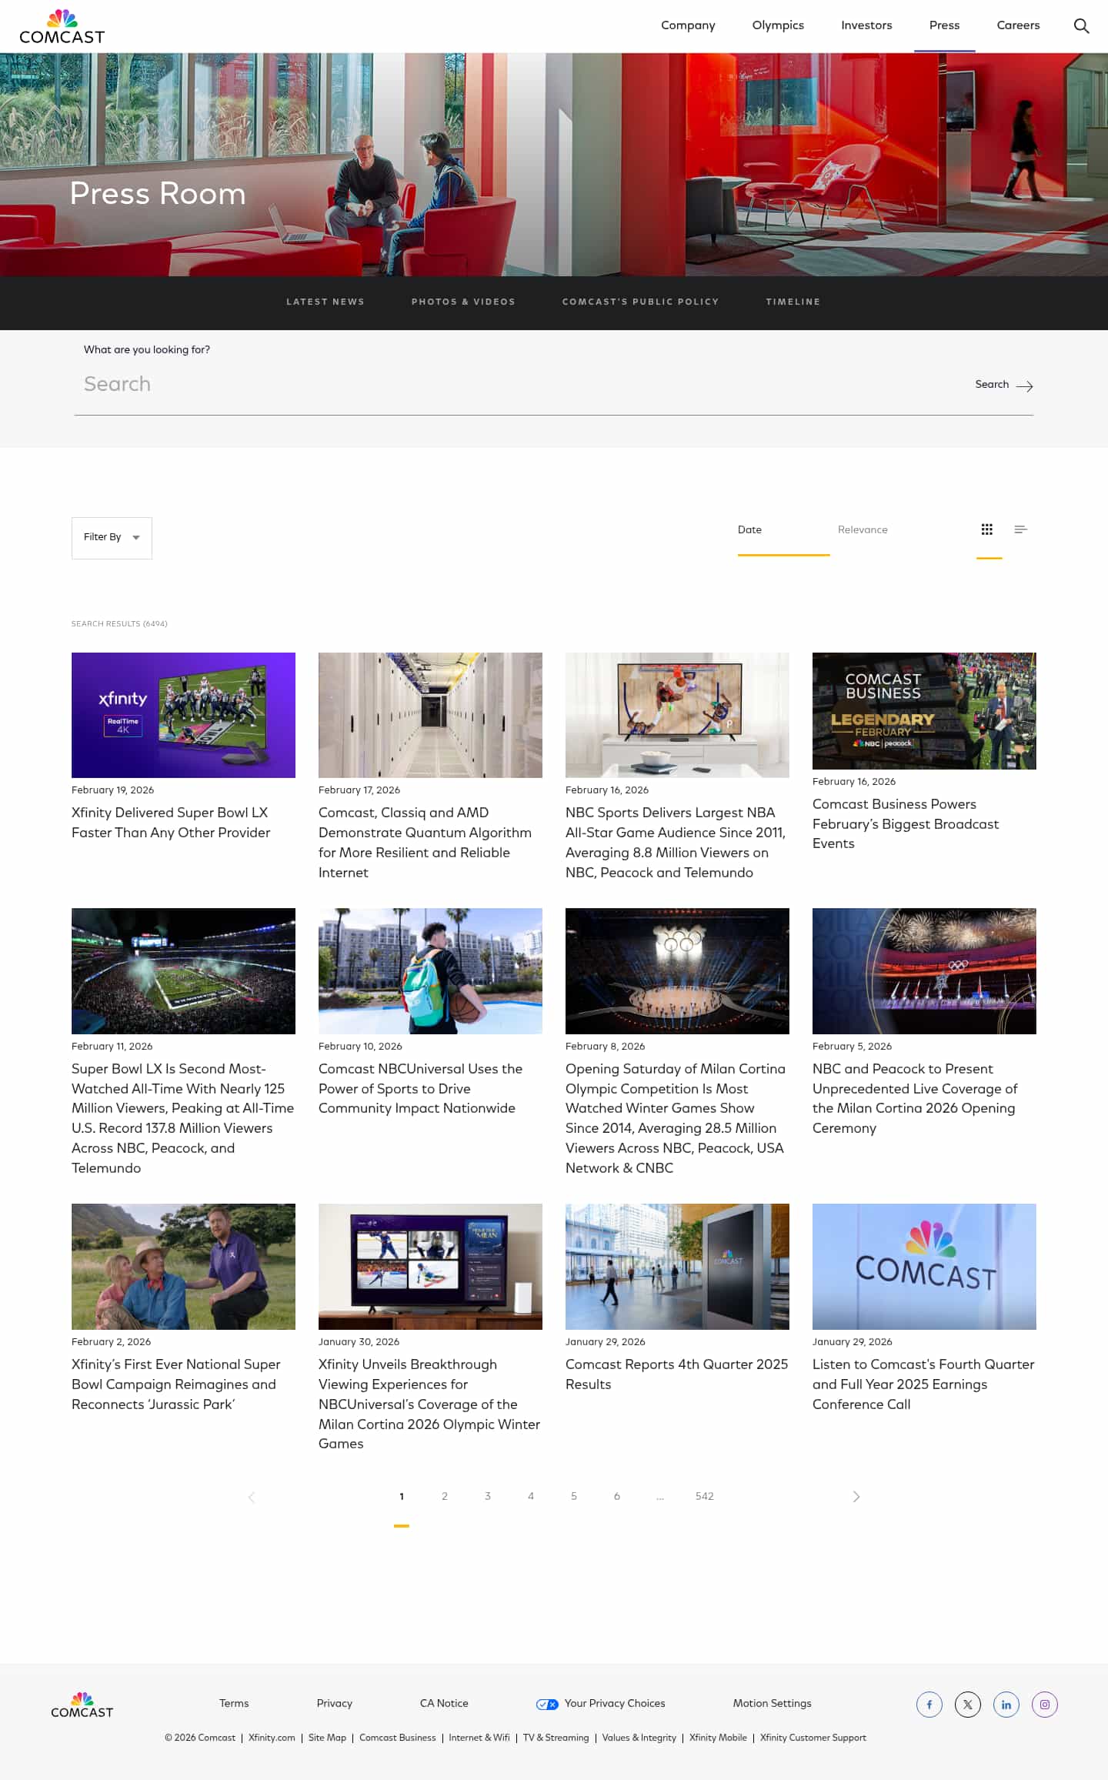
Task: Go to results page 2
Action: 445,1496
